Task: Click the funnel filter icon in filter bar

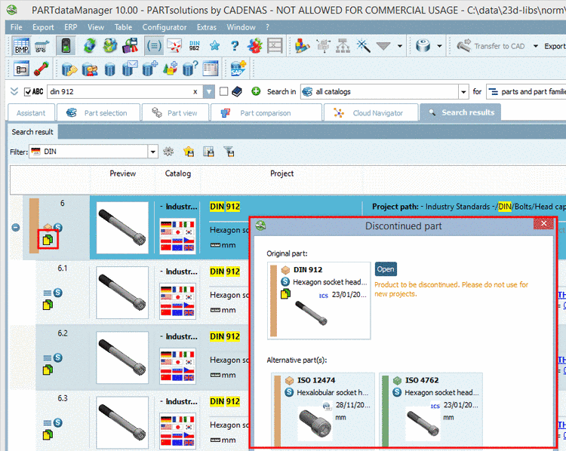Action: pyautogui.click(x=229, y=152)
